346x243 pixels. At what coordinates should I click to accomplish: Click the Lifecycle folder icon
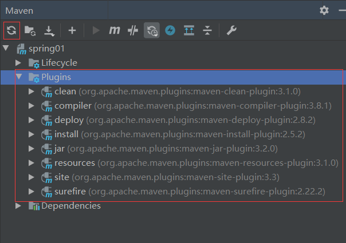point(34,63)
